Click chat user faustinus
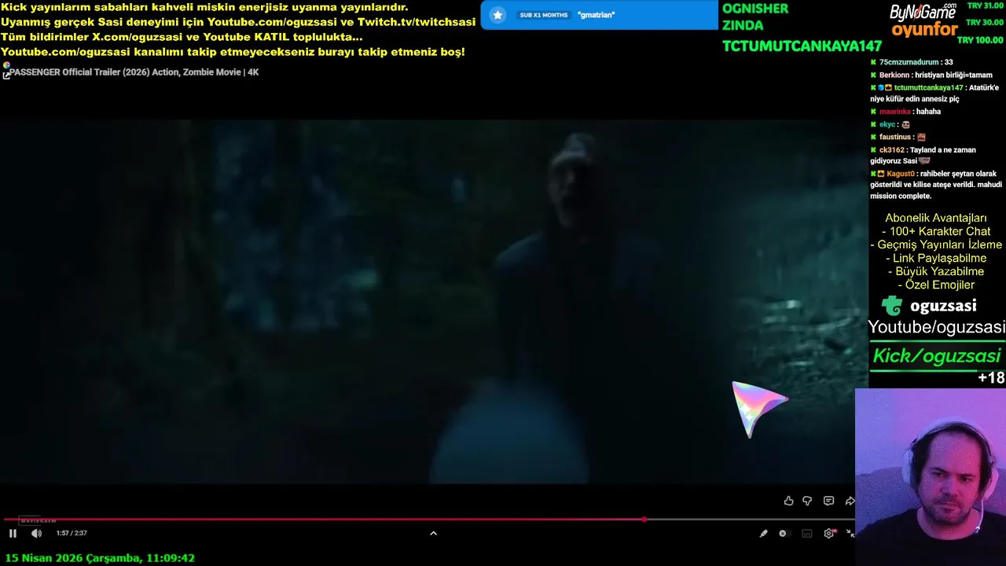Viewport: 1006px width, 566px height. pyautogui.click(x=895, y=137)
